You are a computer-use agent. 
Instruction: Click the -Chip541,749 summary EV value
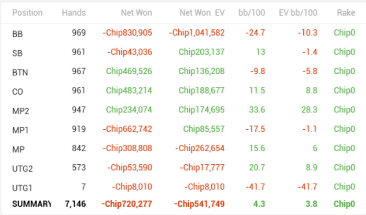pyautogui.click(x=197, y=203)
